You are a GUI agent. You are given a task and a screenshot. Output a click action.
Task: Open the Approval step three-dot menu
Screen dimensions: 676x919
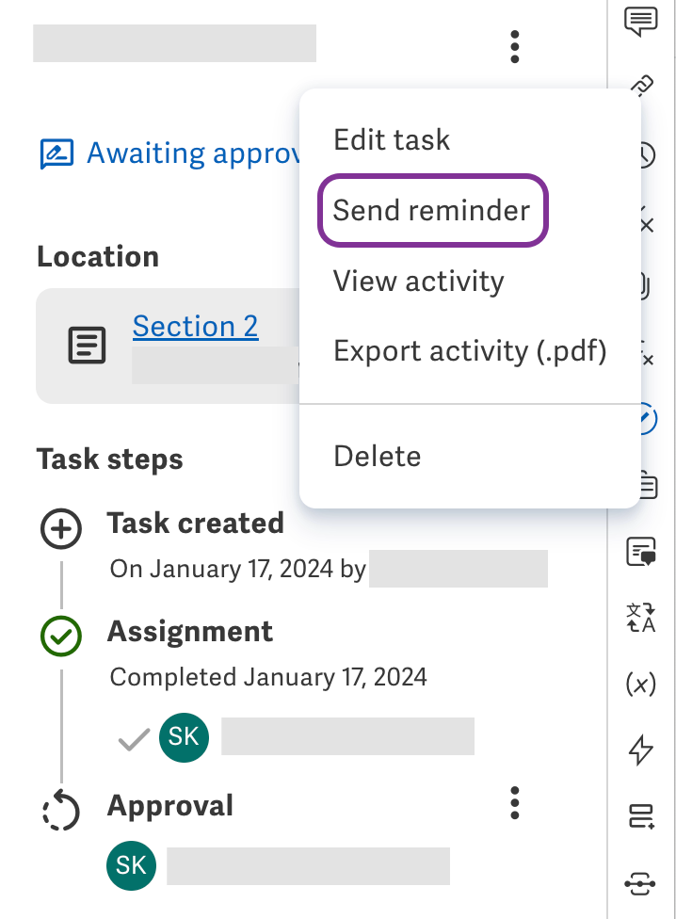coord(514,803)
